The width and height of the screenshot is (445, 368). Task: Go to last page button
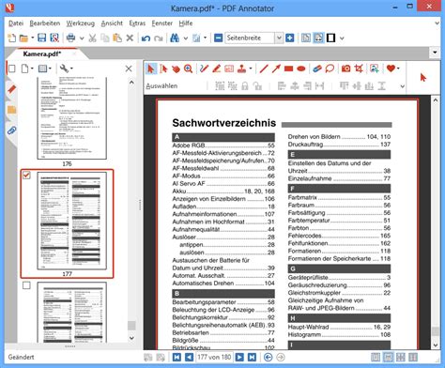tap(252, 357)
